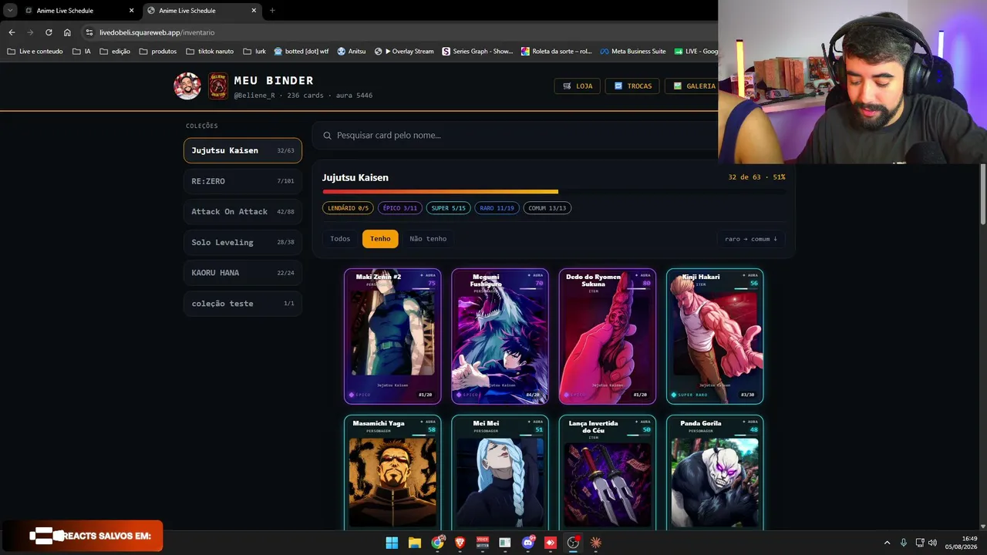Open the Trocas trades button
Image resolution: width=987 pixels, height=555 pixels.
click(x=632, y=86)
